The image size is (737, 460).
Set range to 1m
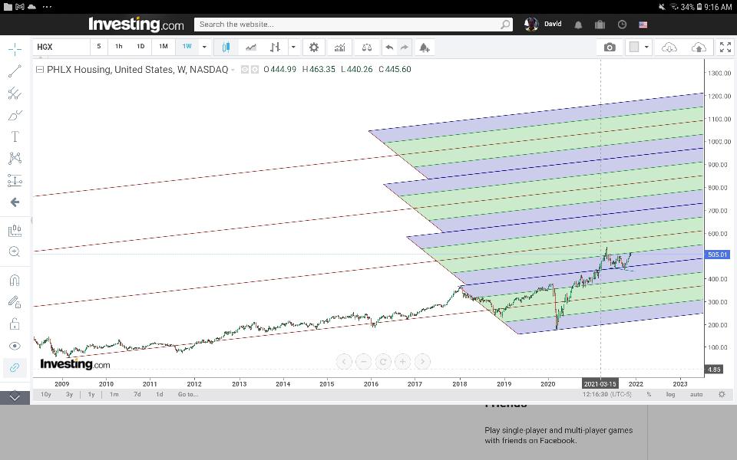tap(114, 394)
